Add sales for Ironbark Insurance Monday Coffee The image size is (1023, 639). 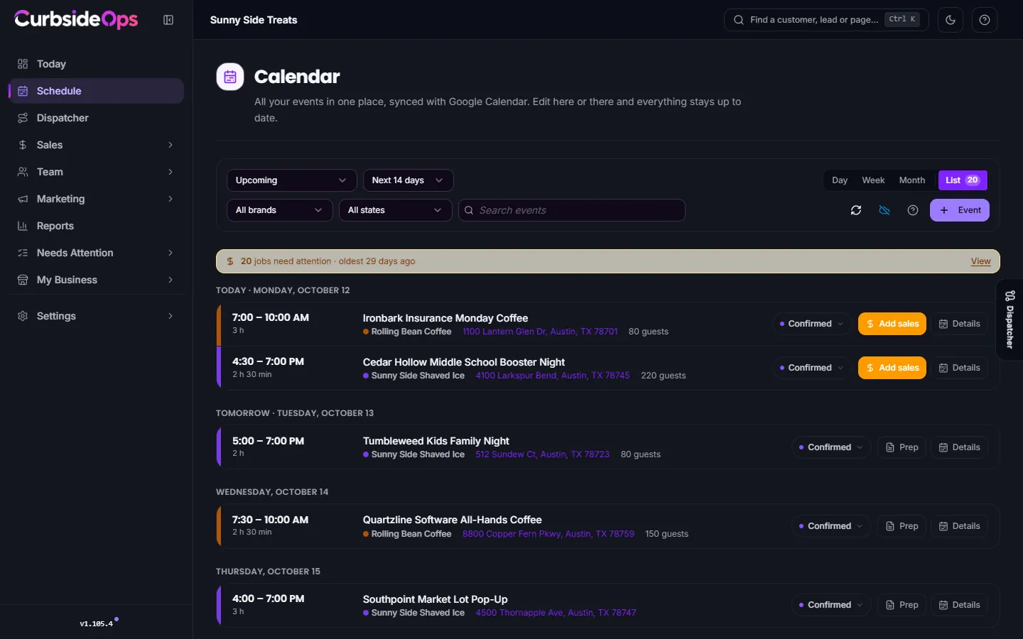892,324
